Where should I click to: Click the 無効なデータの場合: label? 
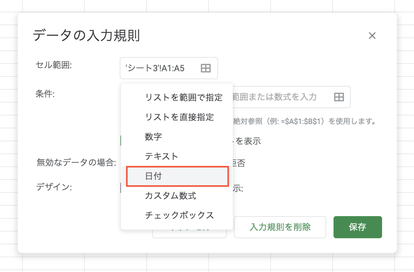pyautogui.click(x=76, y=163)
